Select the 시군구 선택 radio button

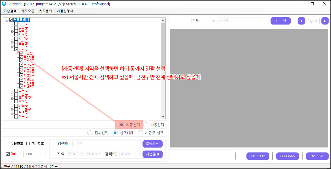141,133
